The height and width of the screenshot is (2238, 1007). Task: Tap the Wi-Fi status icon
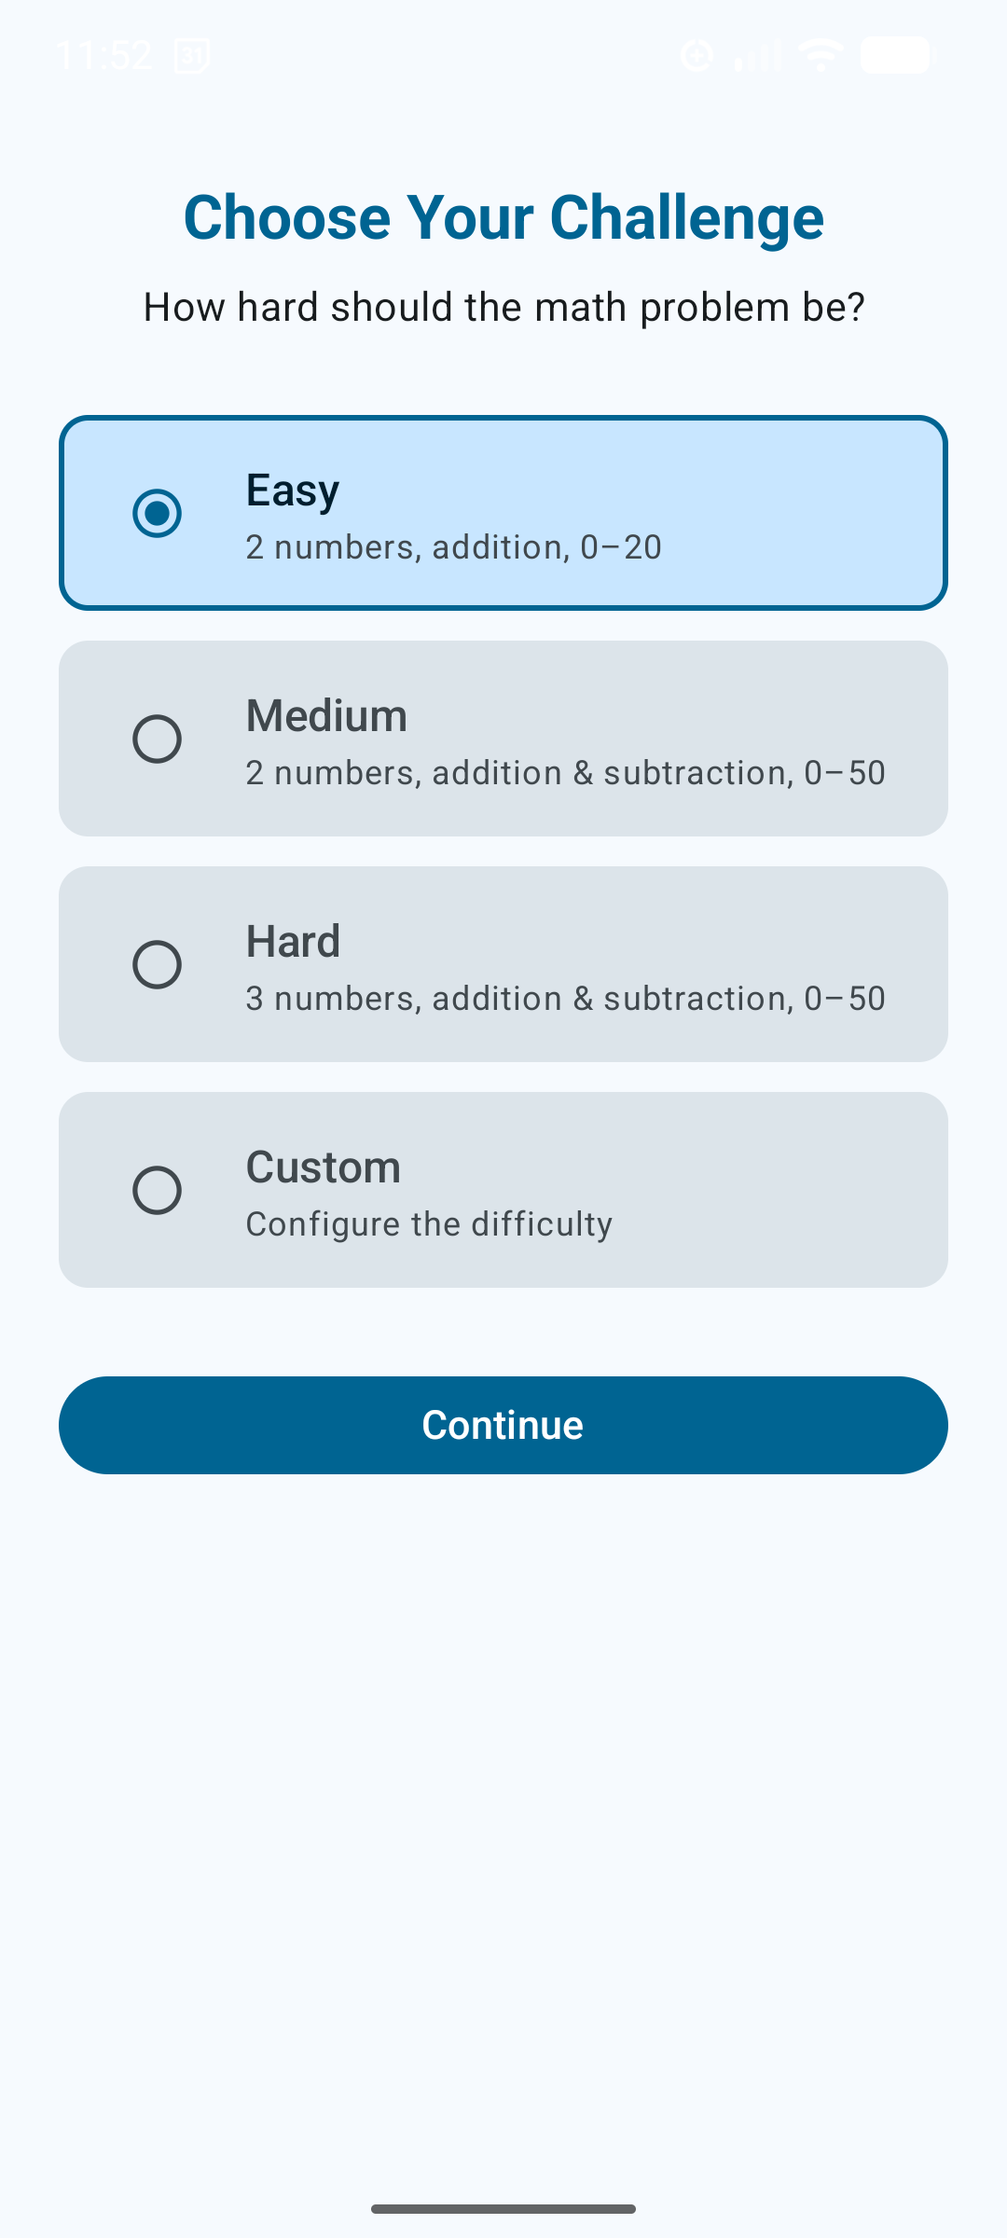point(821,56)
